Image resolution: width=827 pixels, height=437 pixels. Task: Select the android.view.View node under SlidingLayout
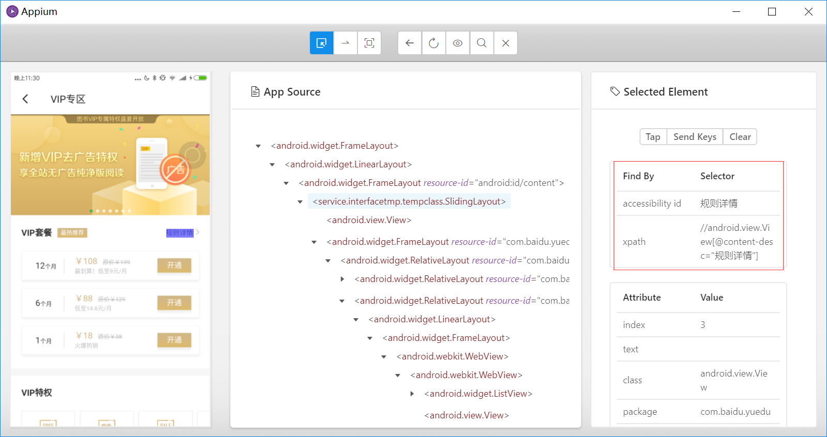(369, 220)
